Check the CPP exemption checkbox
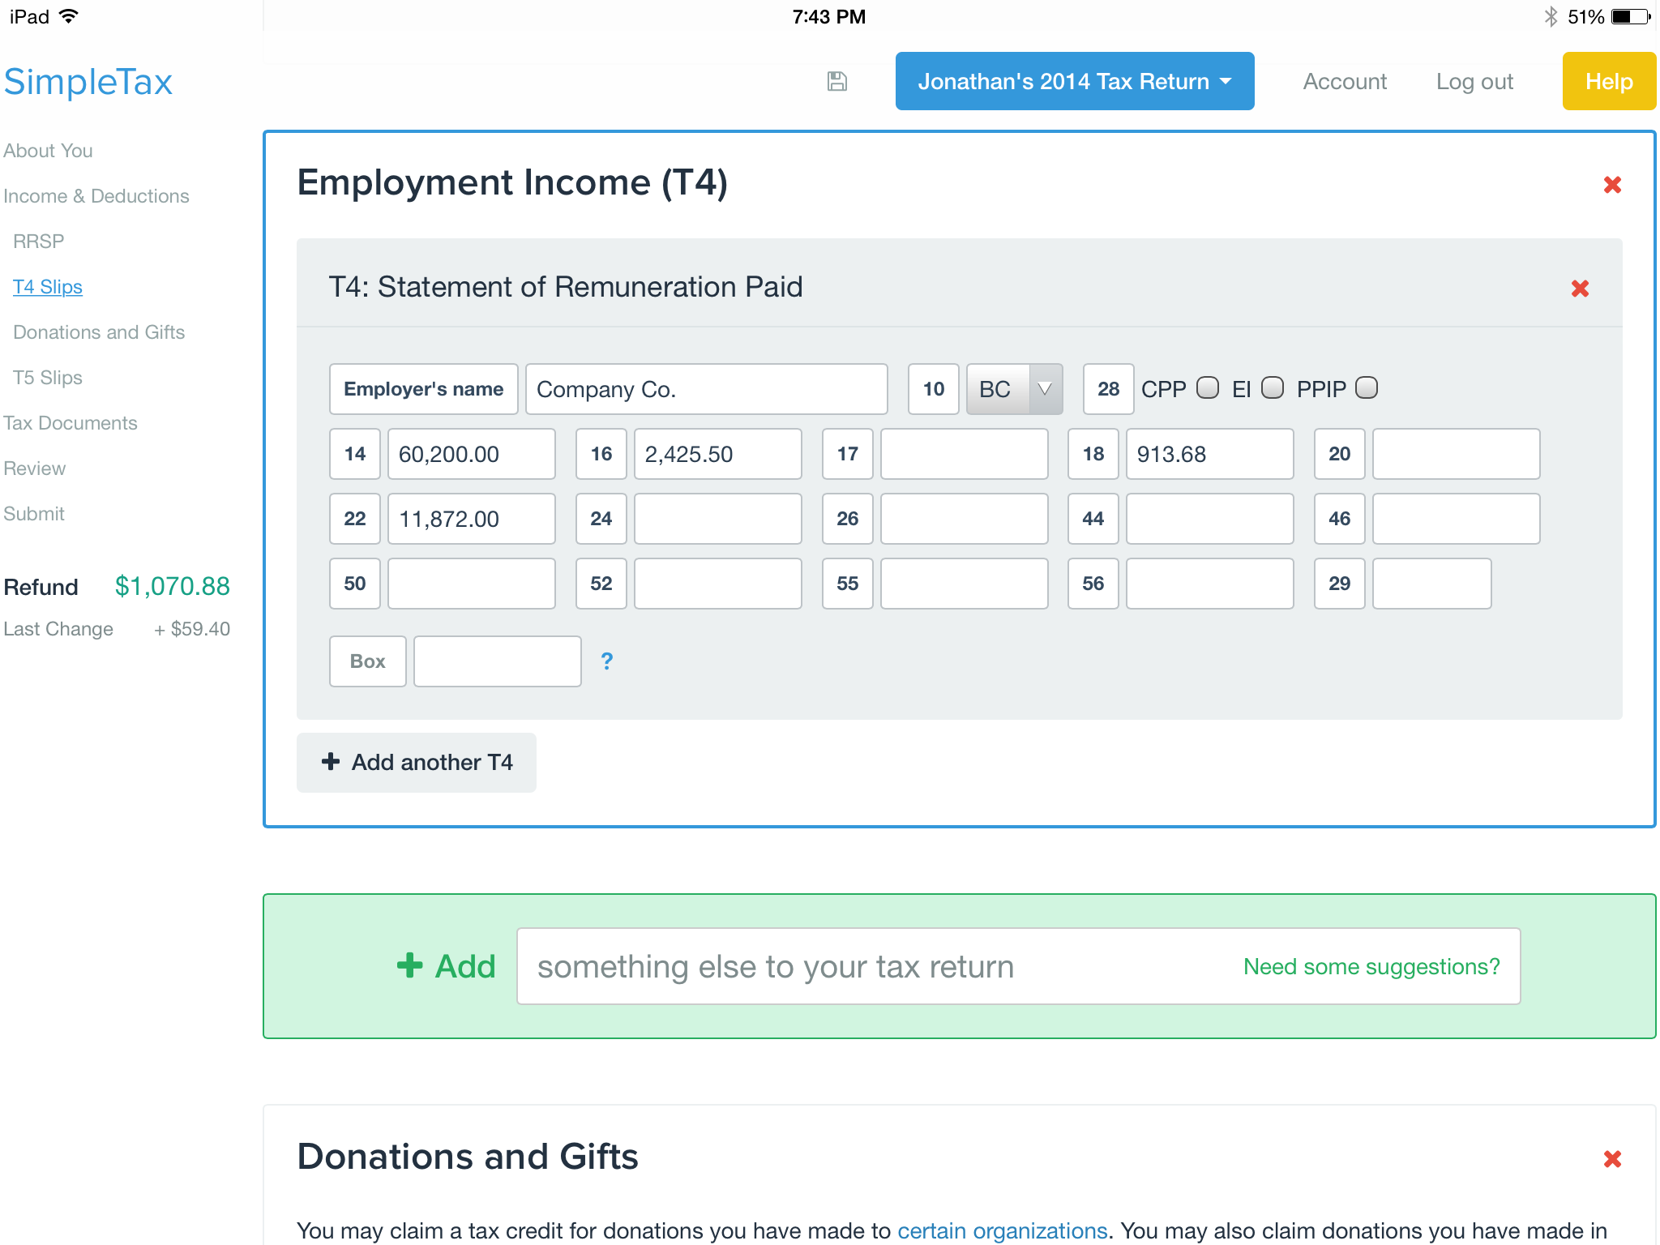The width and height of the screenshot is (1660, 1245). pyautogui.click(x=1208, y=388)
